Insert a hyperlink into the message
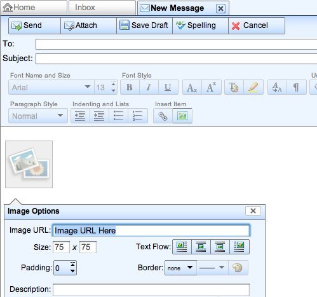This screenshot has width=317, height=297. tap(163, 116)
